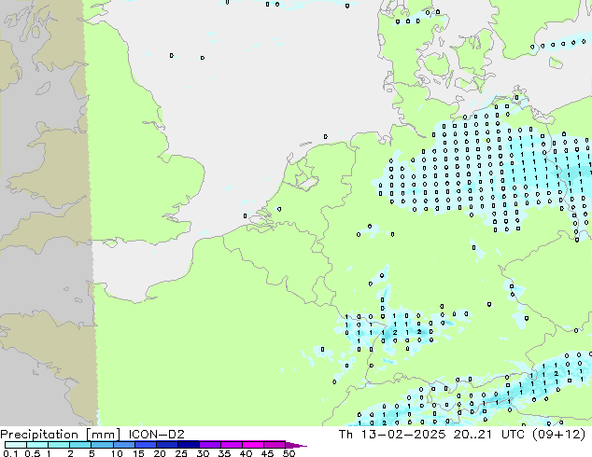Click the 30–35 mm purple legend swatch

[x=210, y=445]
